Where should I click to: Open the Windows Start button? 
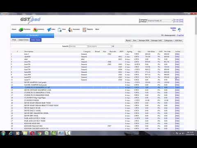coord(3,133)
